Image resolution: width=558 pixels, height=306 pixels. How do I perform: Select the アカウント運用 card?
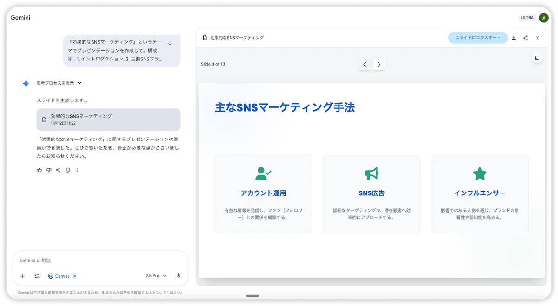point(264,194)
